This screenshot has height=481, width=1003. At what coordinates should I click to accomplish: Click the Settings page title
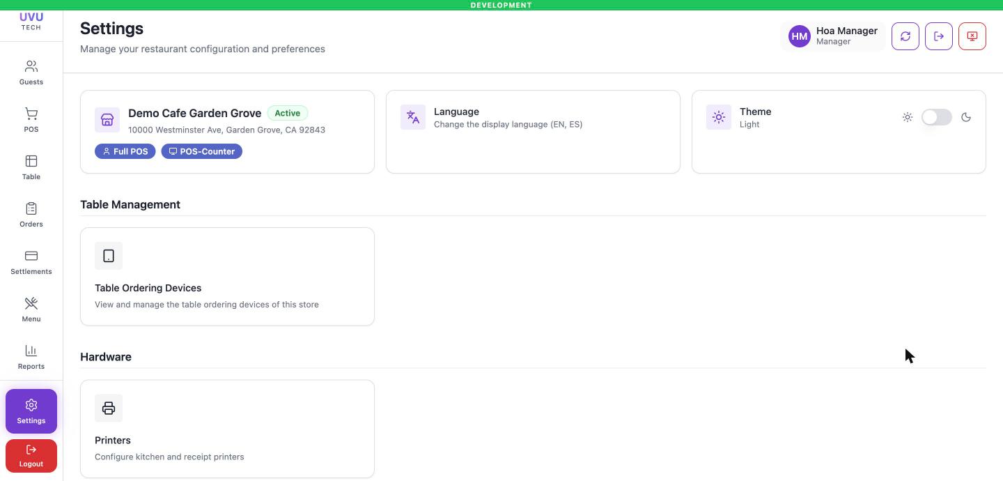[111, 29]
